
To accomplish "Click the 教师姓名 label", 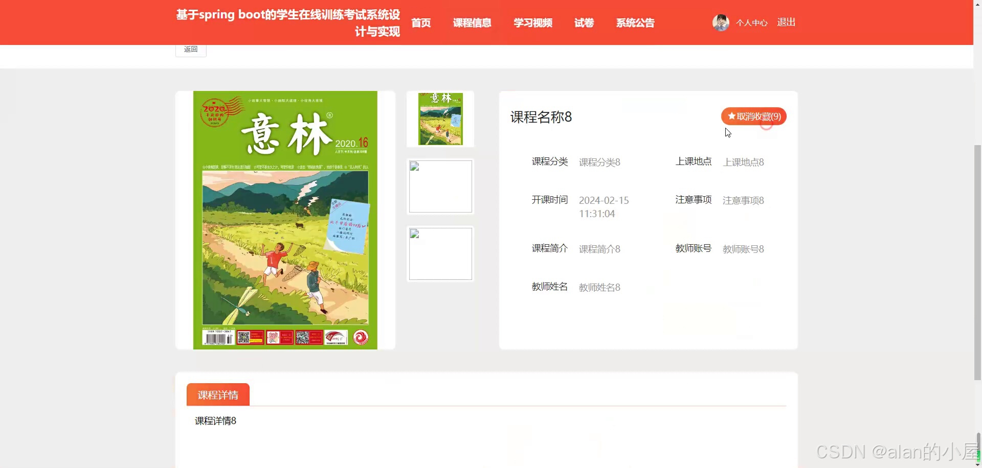I will pyautogui.click(x=550, y=287).
